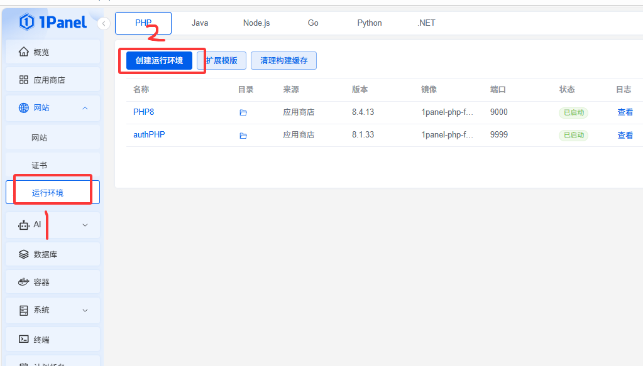This screenshot has width=643, height=366.
Task: Select the Python runtime tab
Action: click(x=370, y=23)
